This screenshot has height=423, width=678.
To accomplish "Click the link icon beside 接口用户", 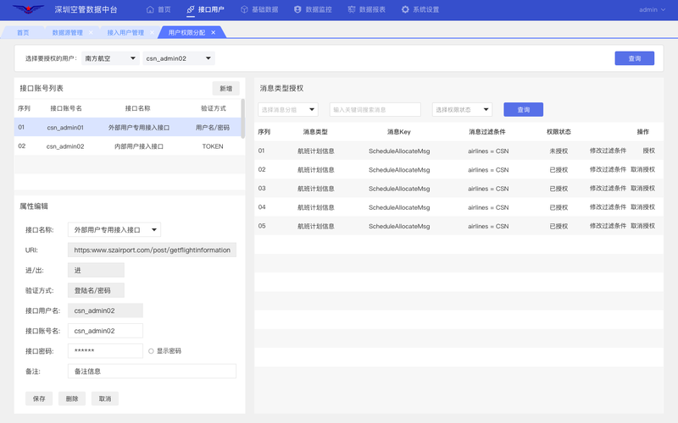I will pos(191,9).
